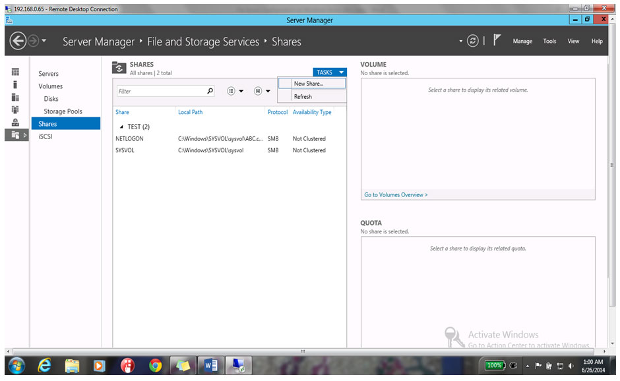Click the forward navigation arrow
The image size is (620, 381).
tap(33, 41)
